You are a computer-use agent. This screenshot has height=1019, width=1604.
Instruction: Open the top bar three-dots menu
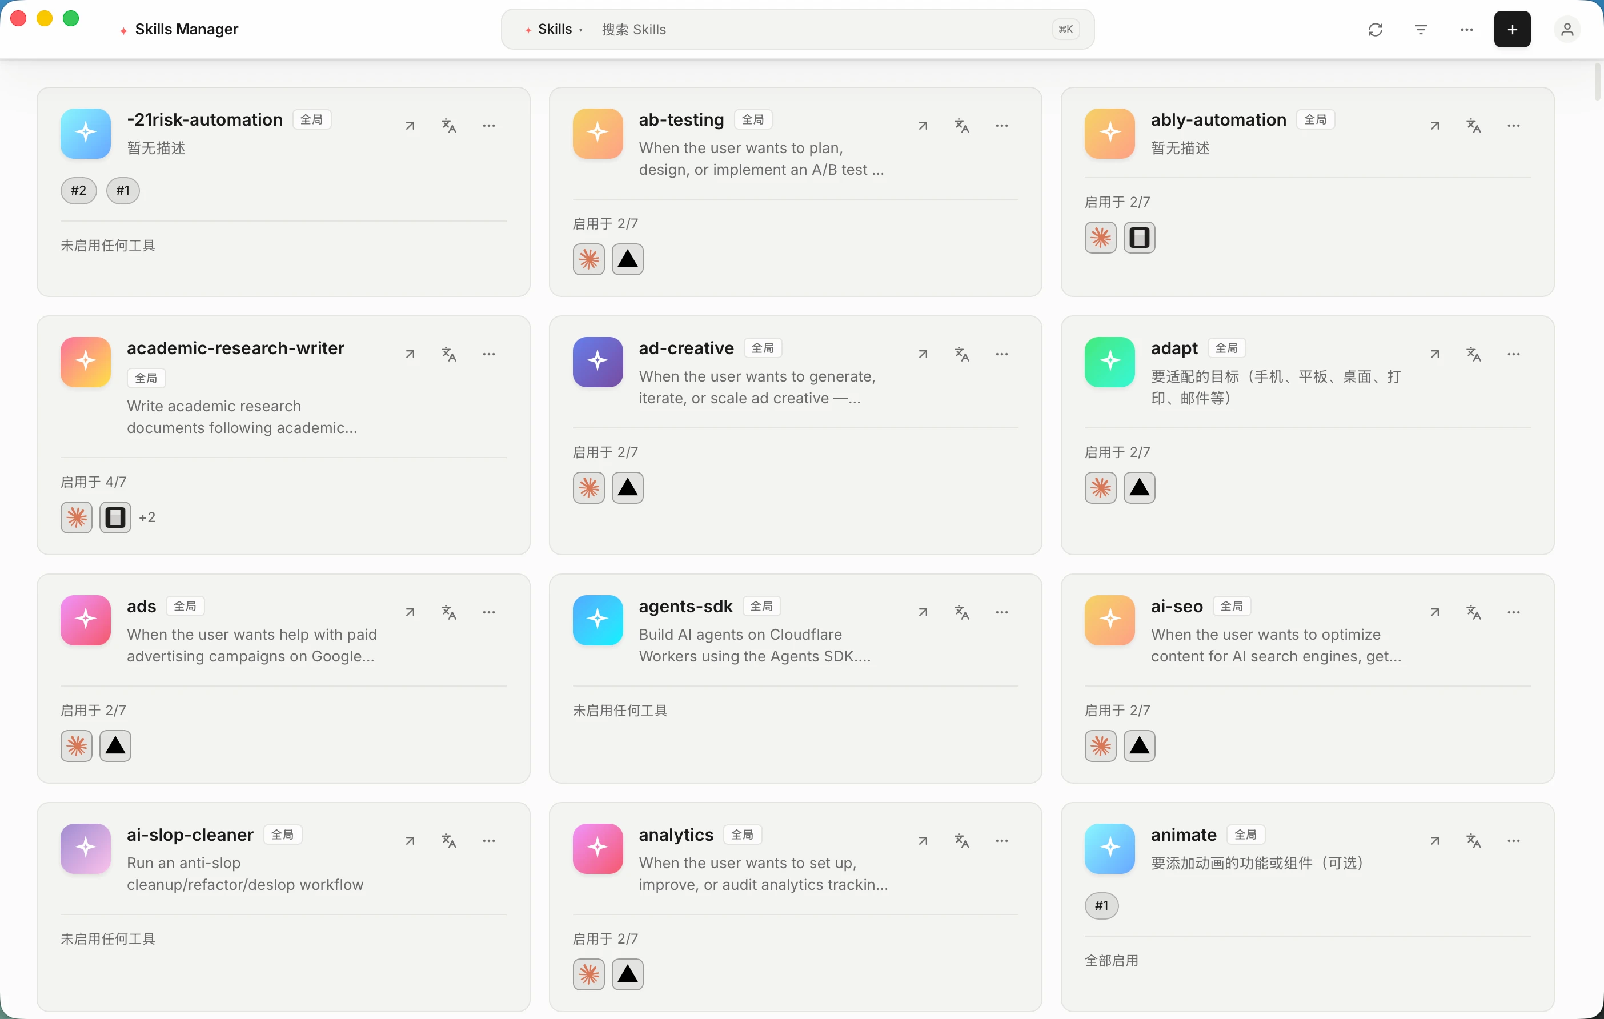coord(1467,29)
